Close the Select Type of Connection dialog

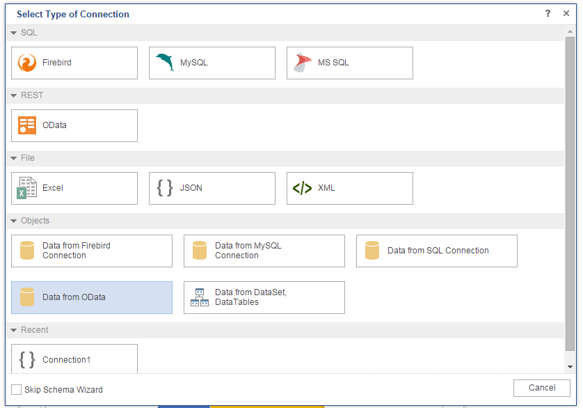[566, 13]
